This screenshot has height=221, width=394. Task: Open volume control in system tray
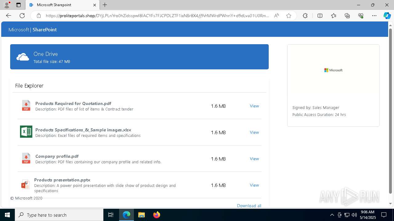(354, 215)
